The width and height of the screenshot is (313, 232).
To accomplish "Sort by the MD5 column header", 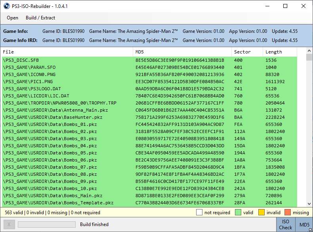I will [x=182, y=52].
